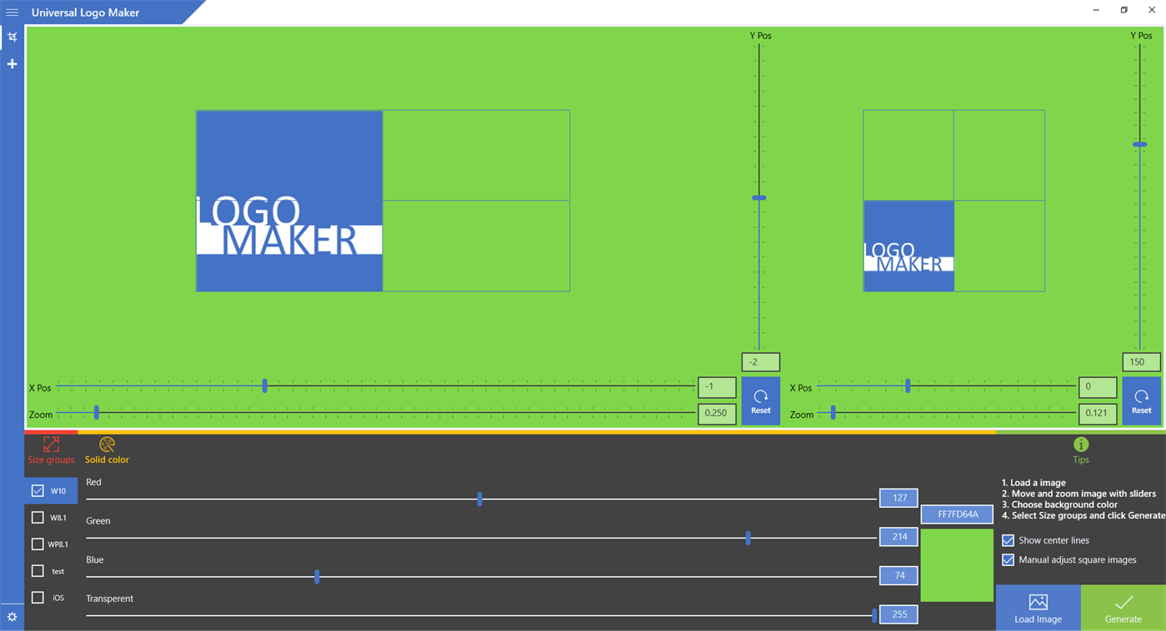Image resolution: width=1166 pixels, height=631 pixels.
Task: Reset the wide logo position
Action: [761, 401]
